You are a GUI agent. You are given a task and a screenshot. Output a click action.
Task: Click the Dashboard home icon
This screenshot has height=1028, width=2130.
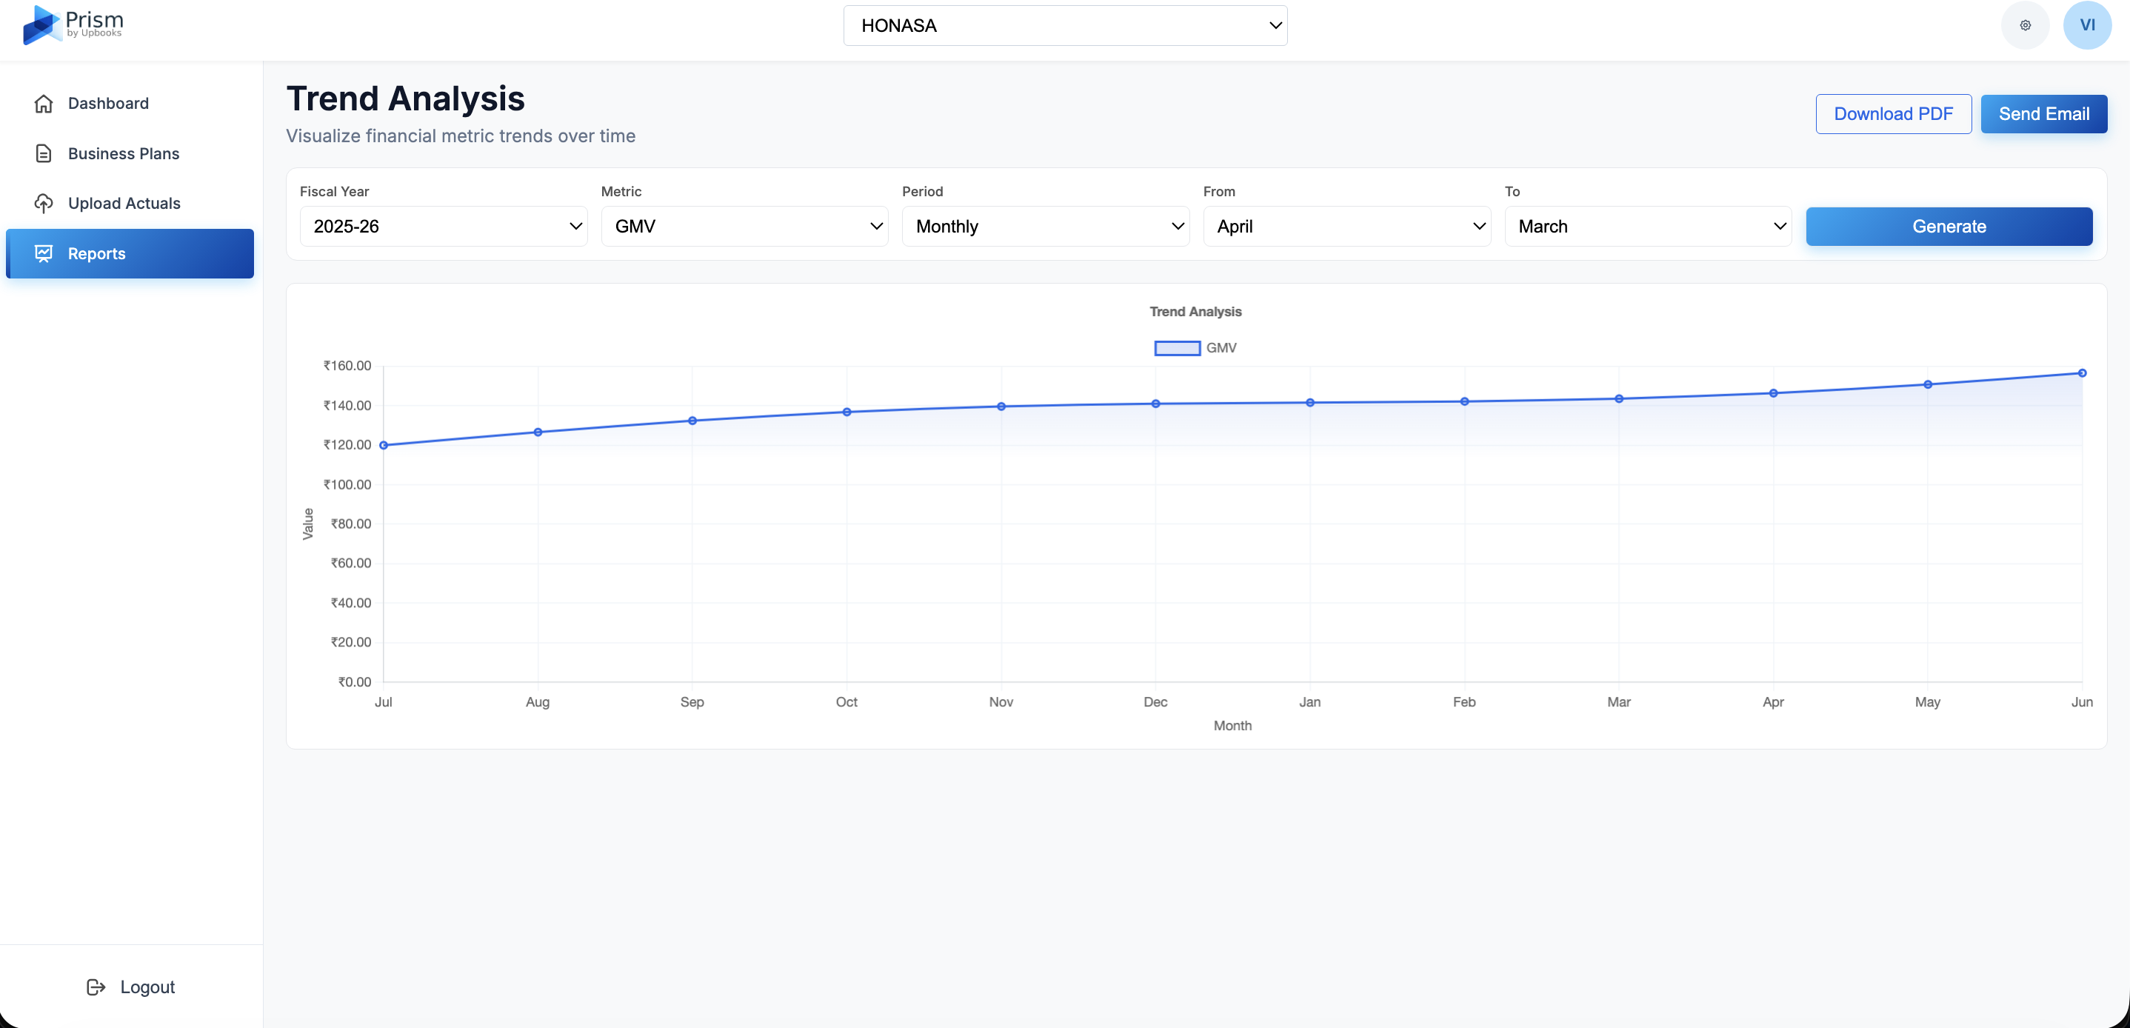tap(44, 104)
